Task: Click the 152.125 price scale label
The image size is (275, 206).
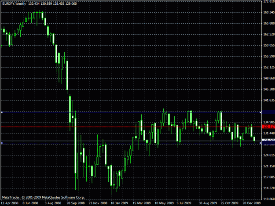Action: pyautogui.click(x=269, y=67)
